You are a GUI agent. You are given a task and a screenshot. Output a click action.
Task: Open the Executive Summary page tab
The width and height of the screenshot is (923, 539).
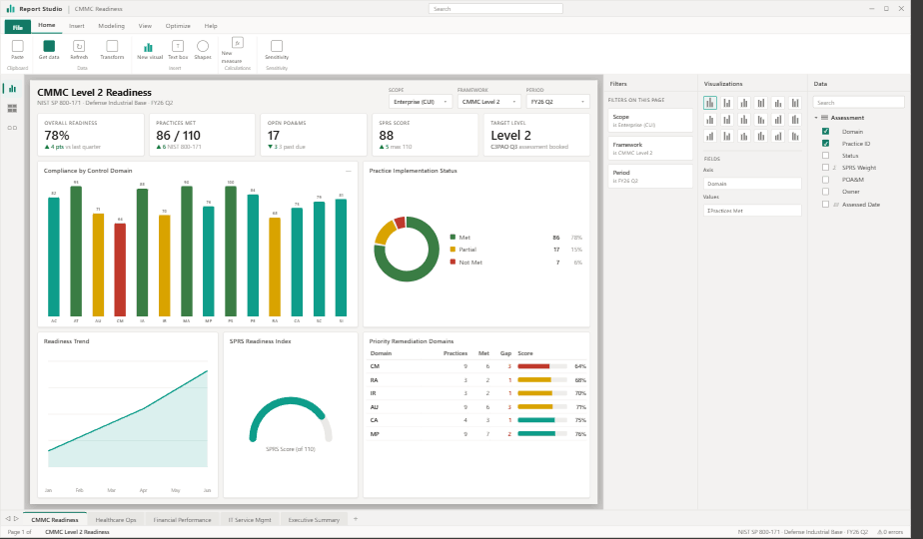[x=314, y=520]
